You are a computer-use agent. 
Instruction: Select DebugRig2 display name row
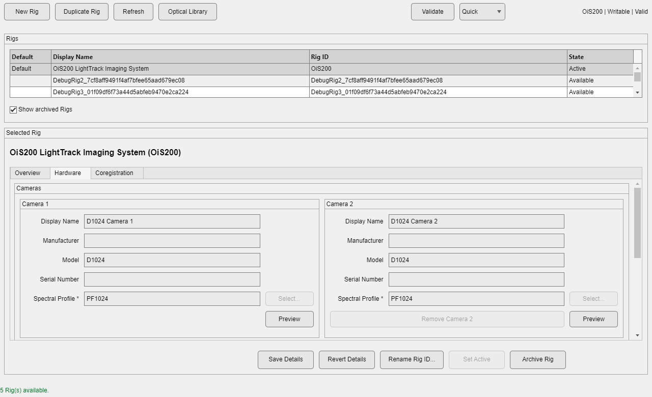180,80
